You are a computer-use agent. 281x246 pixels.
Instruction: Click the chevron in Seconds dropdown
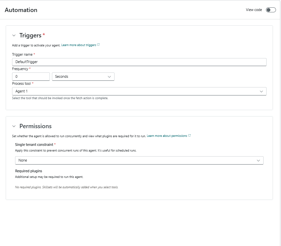pos(109,77)
